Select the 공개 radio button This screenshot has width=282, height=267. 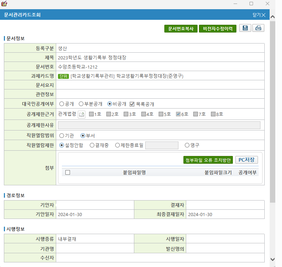[62, 104]
